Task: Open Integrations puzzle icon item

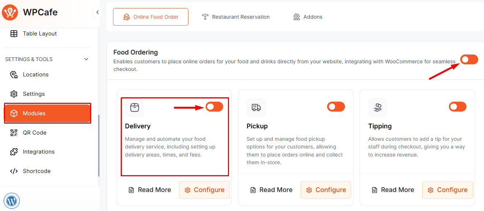Action: click(38, 152)
